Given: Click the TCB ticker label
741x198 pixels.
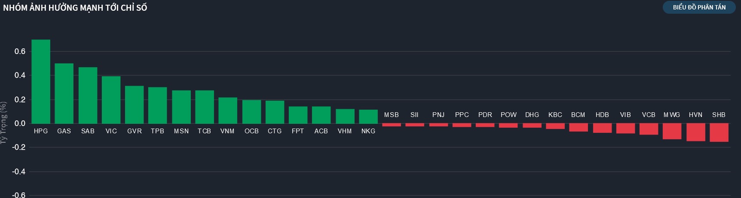Looking at the screenshot, I should click(x=204, y=131).
